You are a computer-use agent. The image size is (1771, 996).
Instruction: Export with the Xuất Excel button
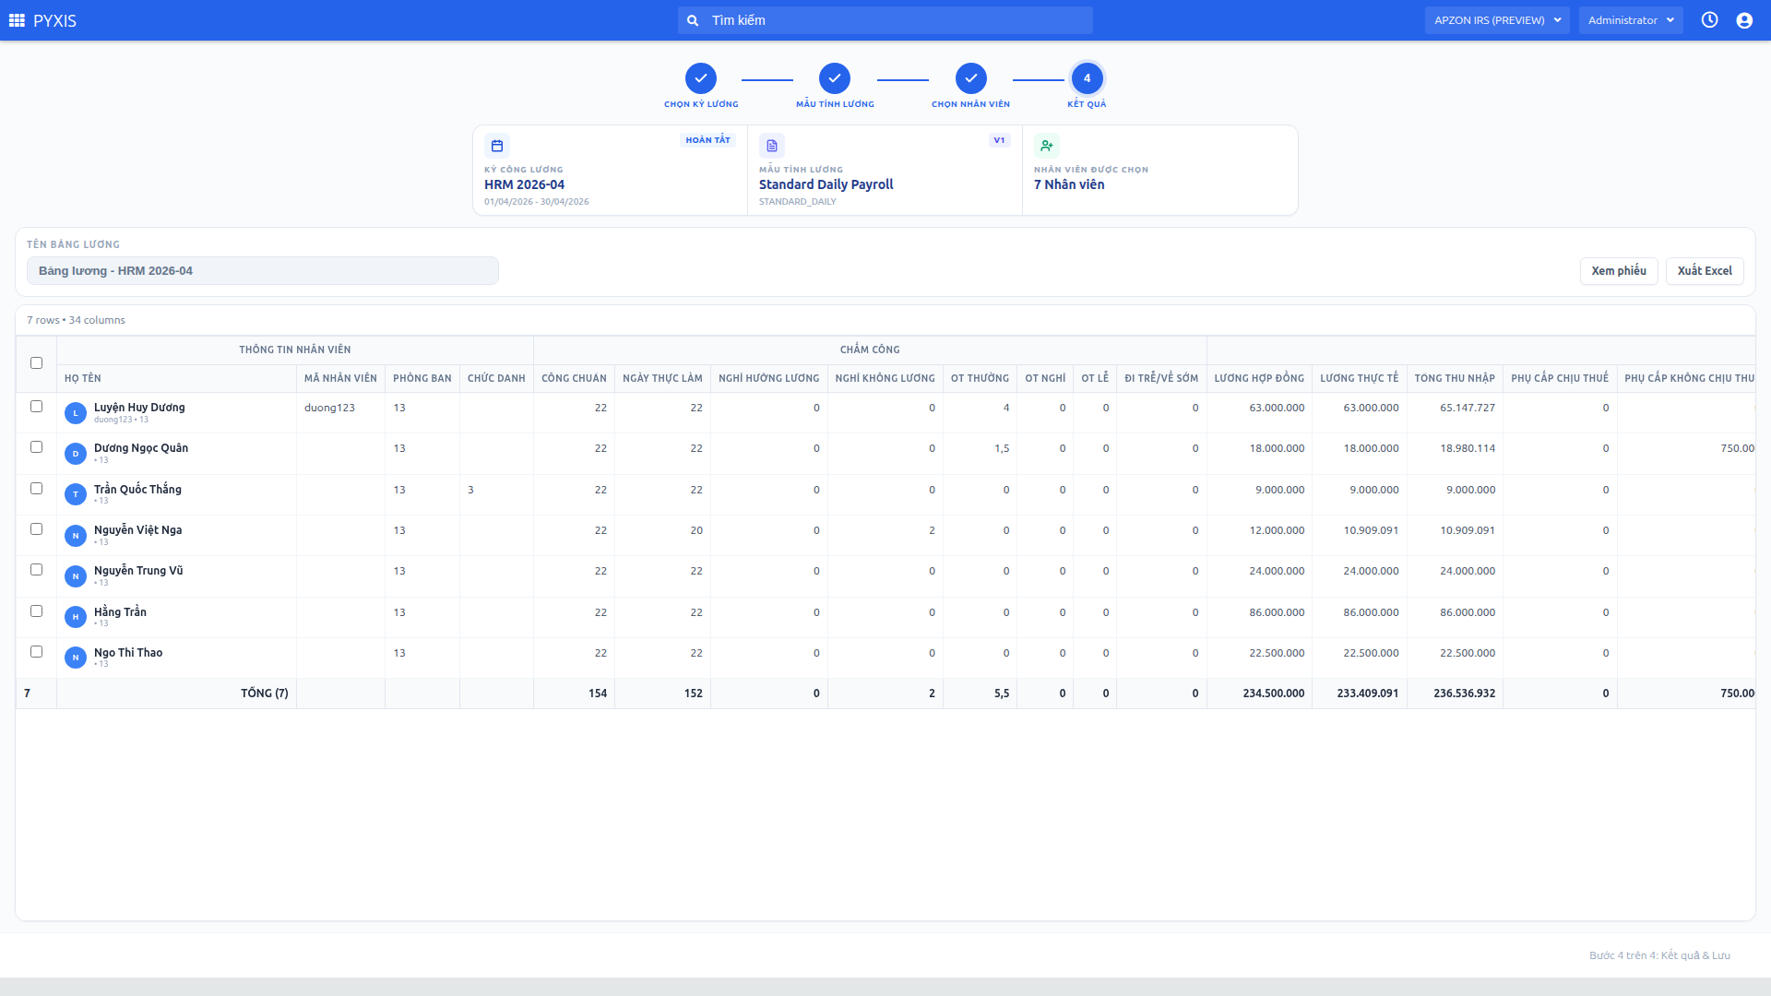pyautogui.click(x=1705, y=271)
